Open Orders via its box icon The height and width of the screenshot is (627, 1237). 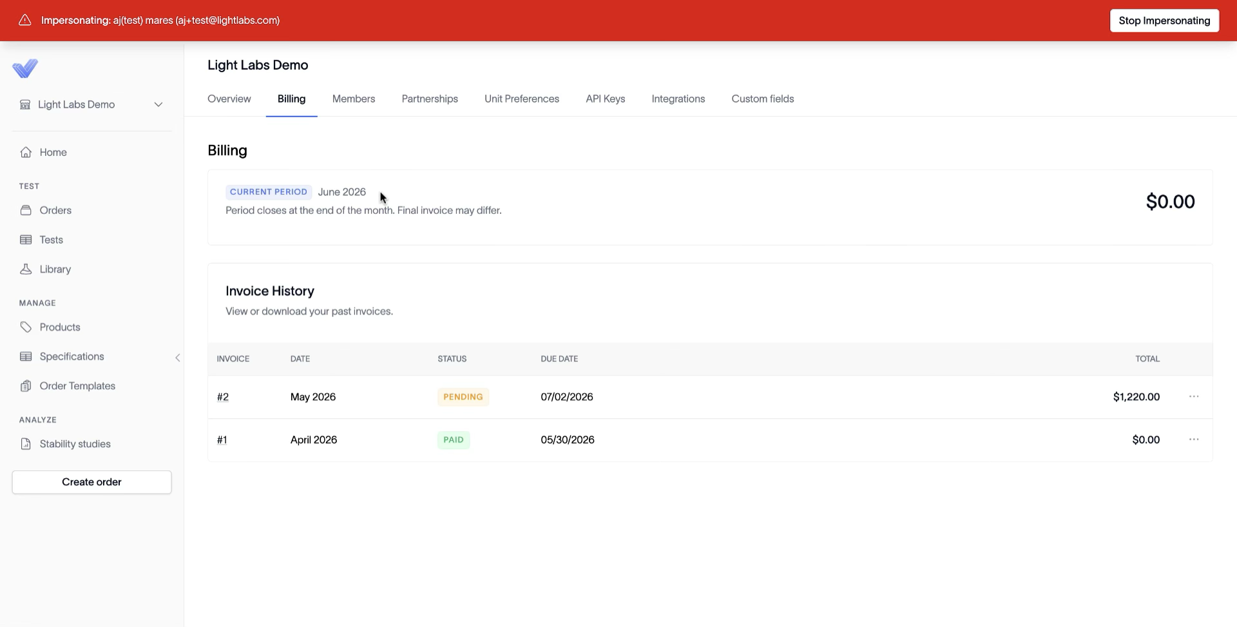(26, 210)
